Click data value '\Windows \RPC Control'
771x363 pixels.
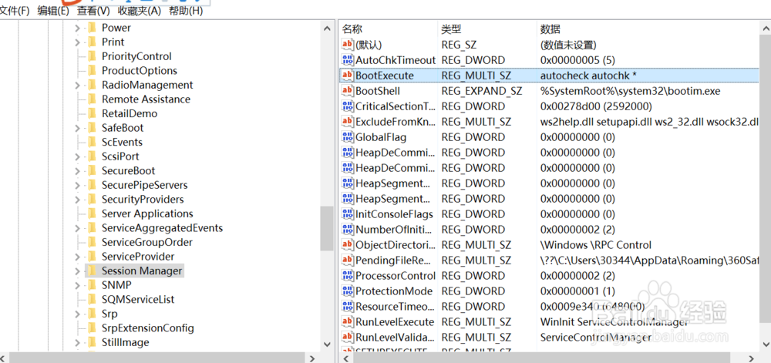595,245
